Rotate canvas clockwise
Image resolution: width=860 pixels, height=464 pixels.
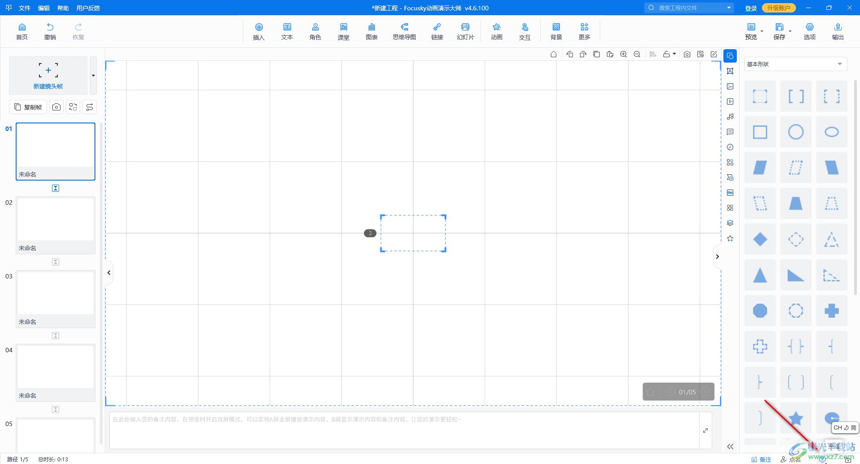pyautogui.click(x=583, y=54)
